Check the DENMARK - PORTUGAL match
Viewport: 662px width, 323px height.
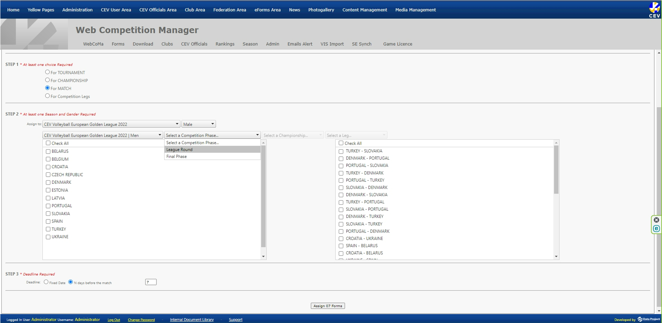341,158
